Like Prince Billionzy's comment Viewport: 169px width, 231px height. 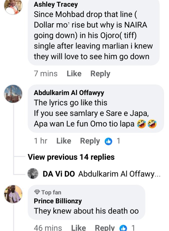point(78,227)
